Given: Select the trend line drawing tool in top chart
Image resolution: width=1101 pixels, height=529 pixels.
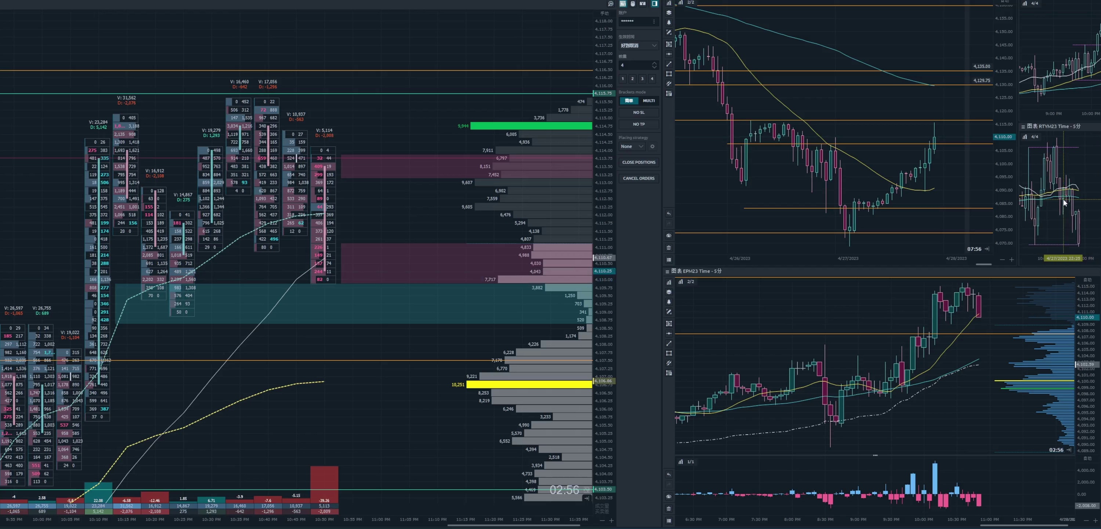Looking at the screenshot, I should (669, 64).
